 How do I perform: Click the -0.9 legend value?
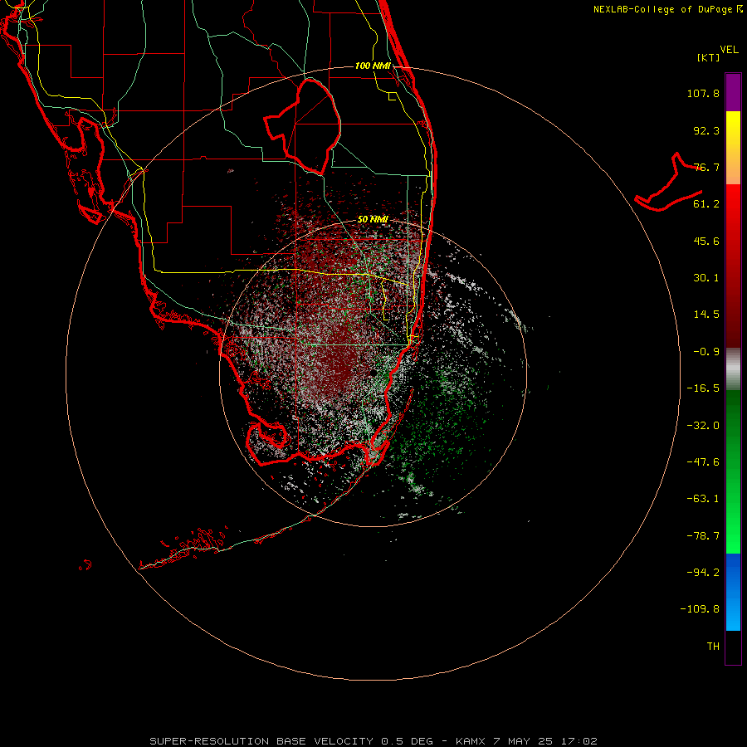pos(706,352)
